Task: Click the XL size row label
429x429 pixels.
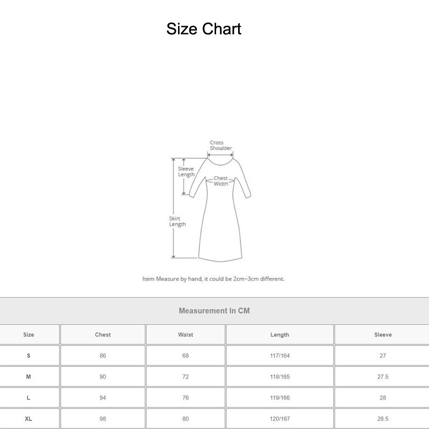Action: pyautogui.click(x=29, y=418)
